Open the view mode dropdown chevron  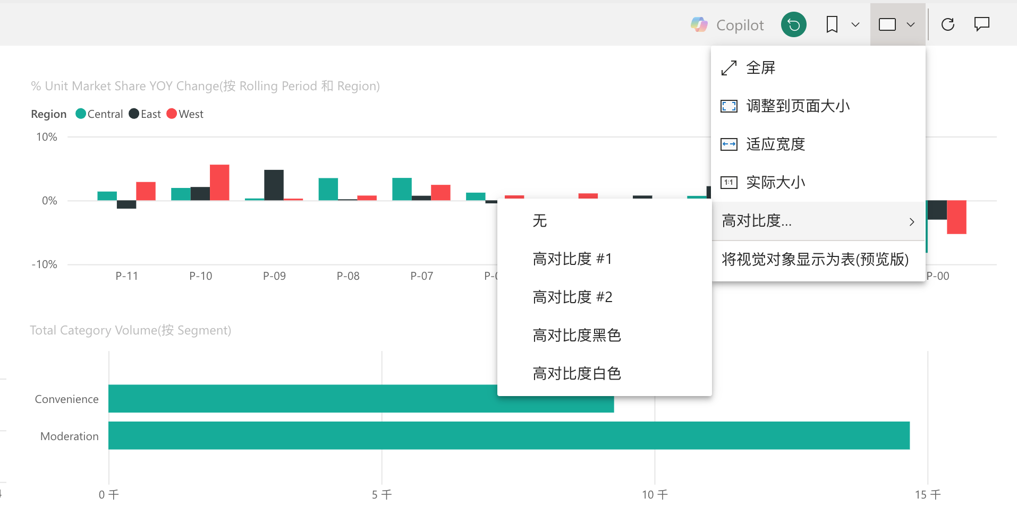coord(912,24)
